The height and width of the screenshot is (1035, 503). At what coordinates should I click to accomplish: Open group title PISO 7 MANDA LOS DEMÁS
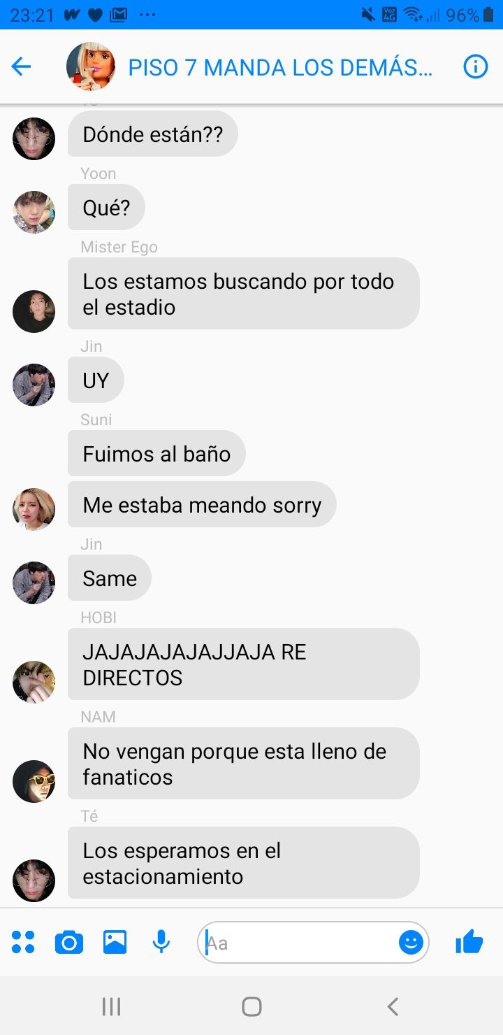[x=280, y=68]
